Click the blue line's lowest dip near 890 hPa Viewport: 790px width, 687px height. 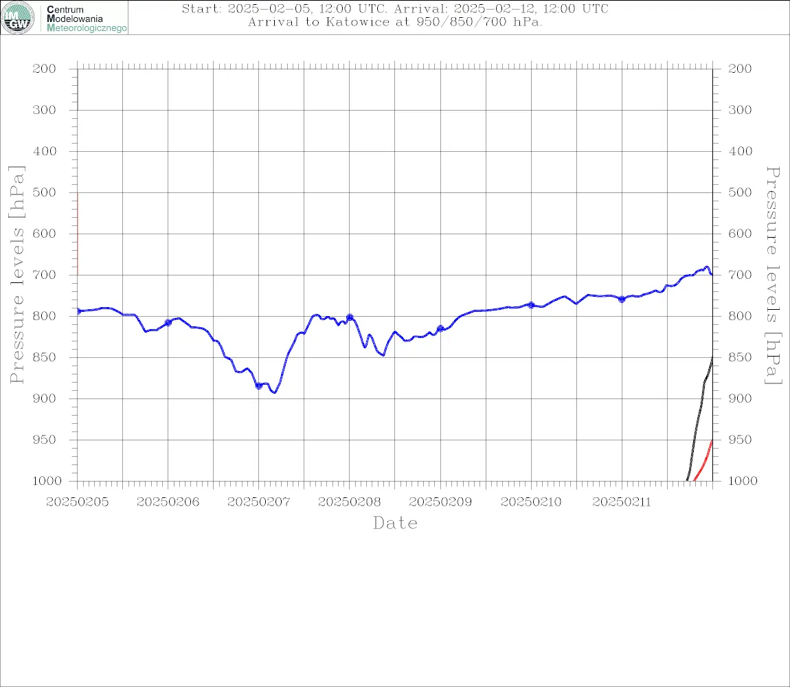tap(274, 392)
